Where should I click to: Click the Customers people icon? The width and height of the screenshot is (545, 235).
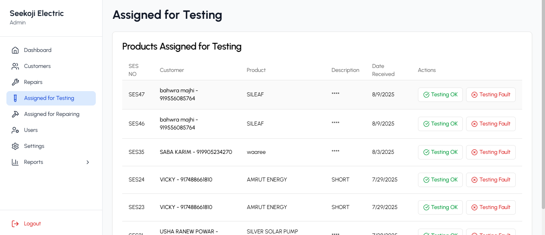pos(15,66)
